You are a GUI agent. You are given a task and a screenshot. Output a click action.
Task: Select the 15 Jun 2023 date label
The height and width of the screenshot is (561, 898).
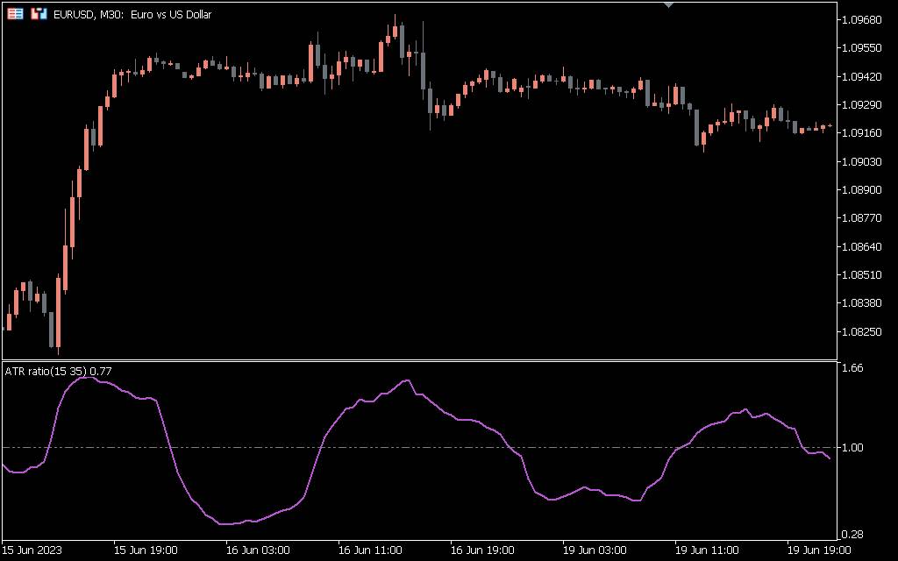(x=32, y=550)
